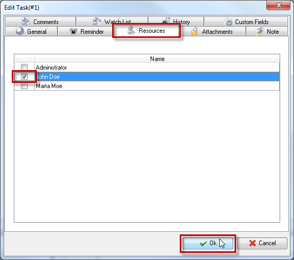Uncheck the John Doe checkbox
Viewport: 294px width, 260px height.
(24, 76)
